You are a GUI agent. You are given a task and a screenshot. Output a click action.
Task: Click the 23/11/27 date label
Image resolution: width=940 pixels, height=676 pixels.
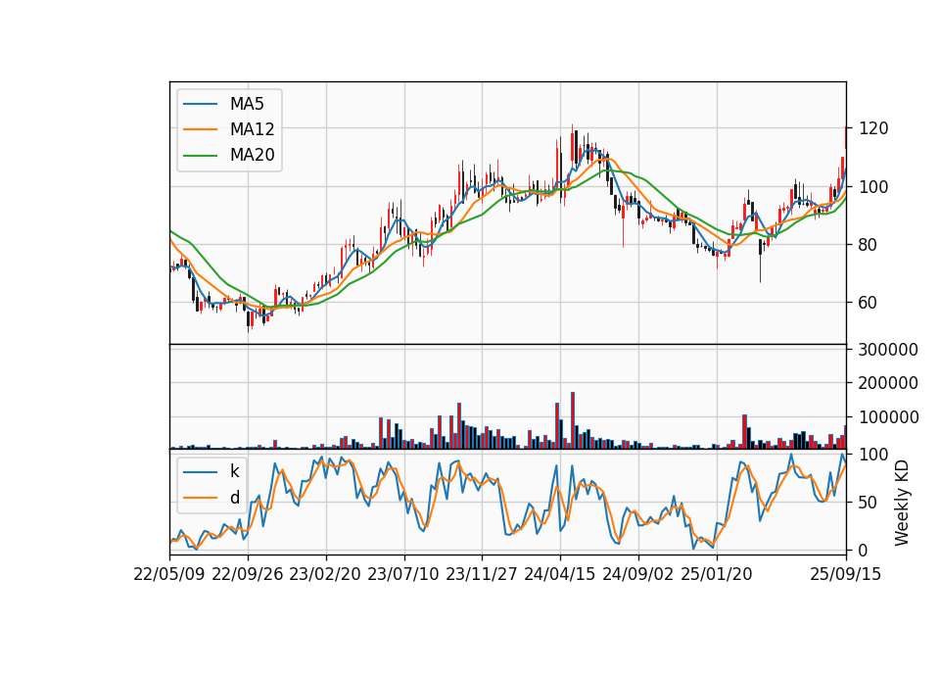[x=482, y=574]
